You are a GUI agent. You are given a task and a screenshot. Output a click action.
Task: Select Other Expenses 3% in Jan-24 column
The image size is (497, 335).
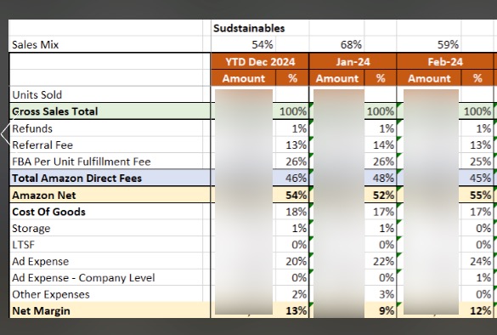pyautogui.click(x=387, y=294)
